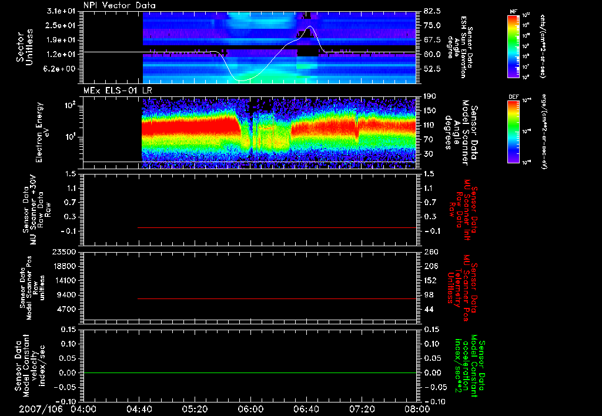Click the '2.5e+01' sector axis value
Image resolution: width=602 pixels, height=416 pixels.
tap(61, 25)
